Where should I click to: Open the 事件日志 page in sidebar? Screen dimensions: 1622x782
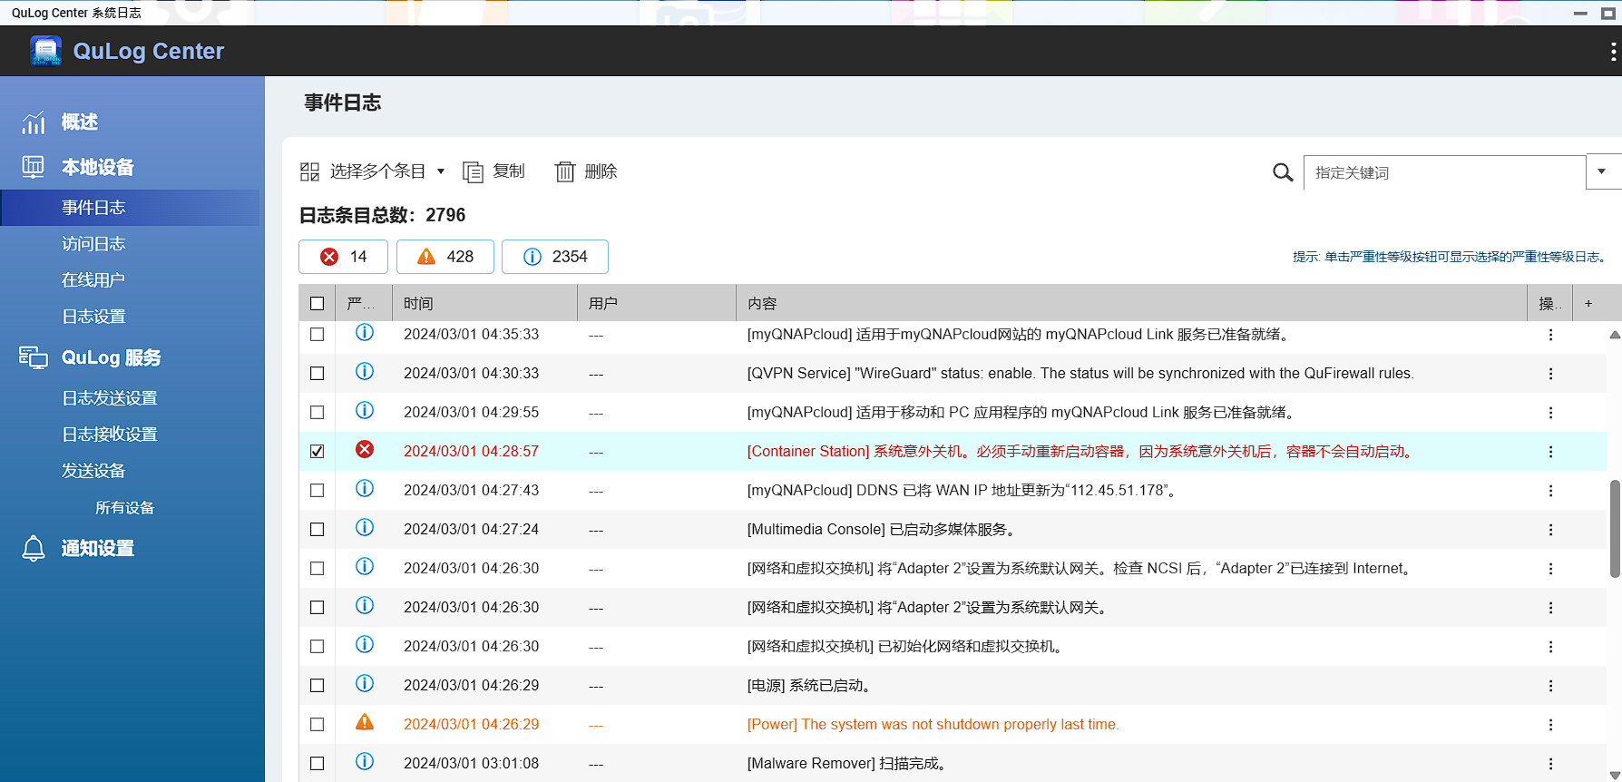131,208
